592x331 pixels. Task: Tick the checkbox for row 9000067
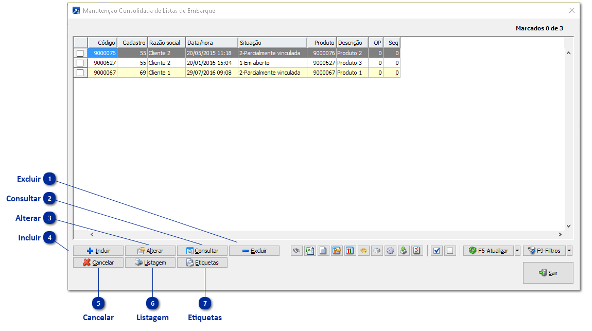point(80,73)
